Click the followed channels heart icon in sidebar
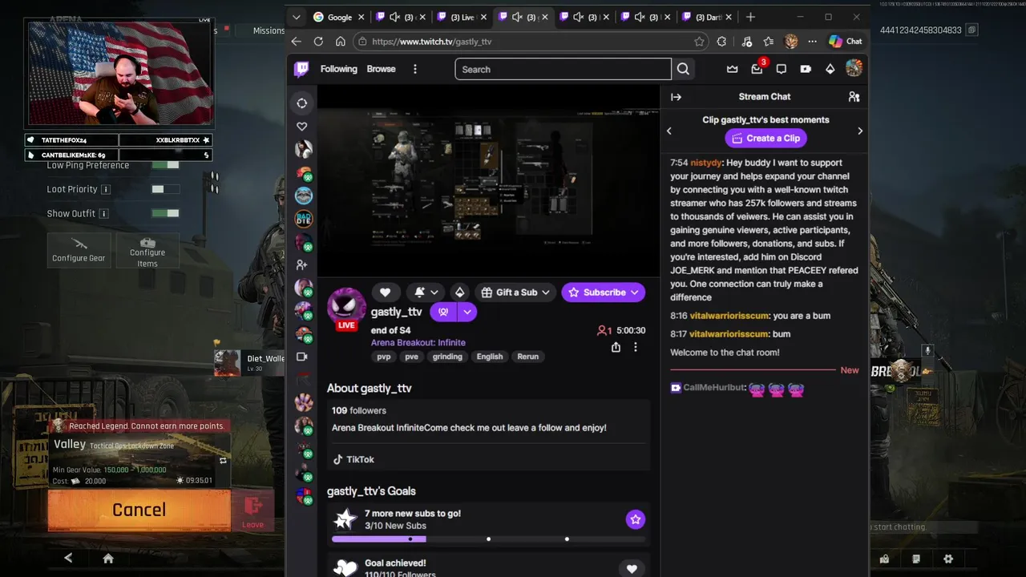Screen dimensions: 1026x577 301,126
